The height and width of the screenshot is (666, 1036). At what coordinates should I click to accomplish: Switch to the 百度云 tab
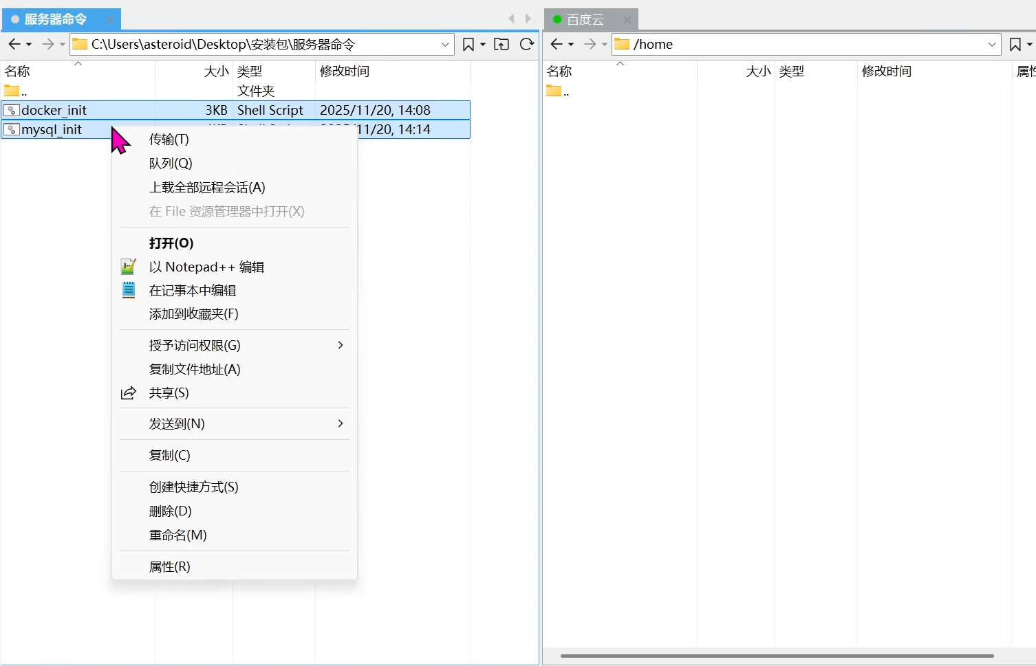(x=585, y=20)
